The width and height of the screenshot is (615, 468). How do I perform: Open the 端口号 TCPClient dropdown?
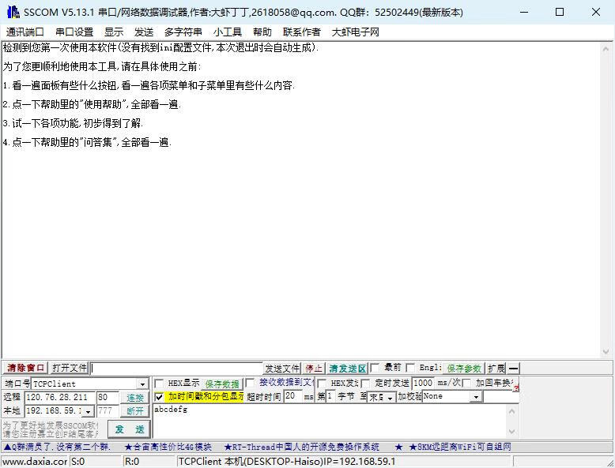click(x=142, y=384)
